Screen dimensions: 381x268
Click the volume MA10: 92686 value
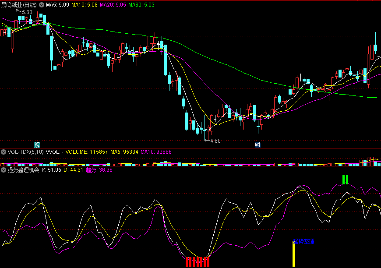point(156,152)
